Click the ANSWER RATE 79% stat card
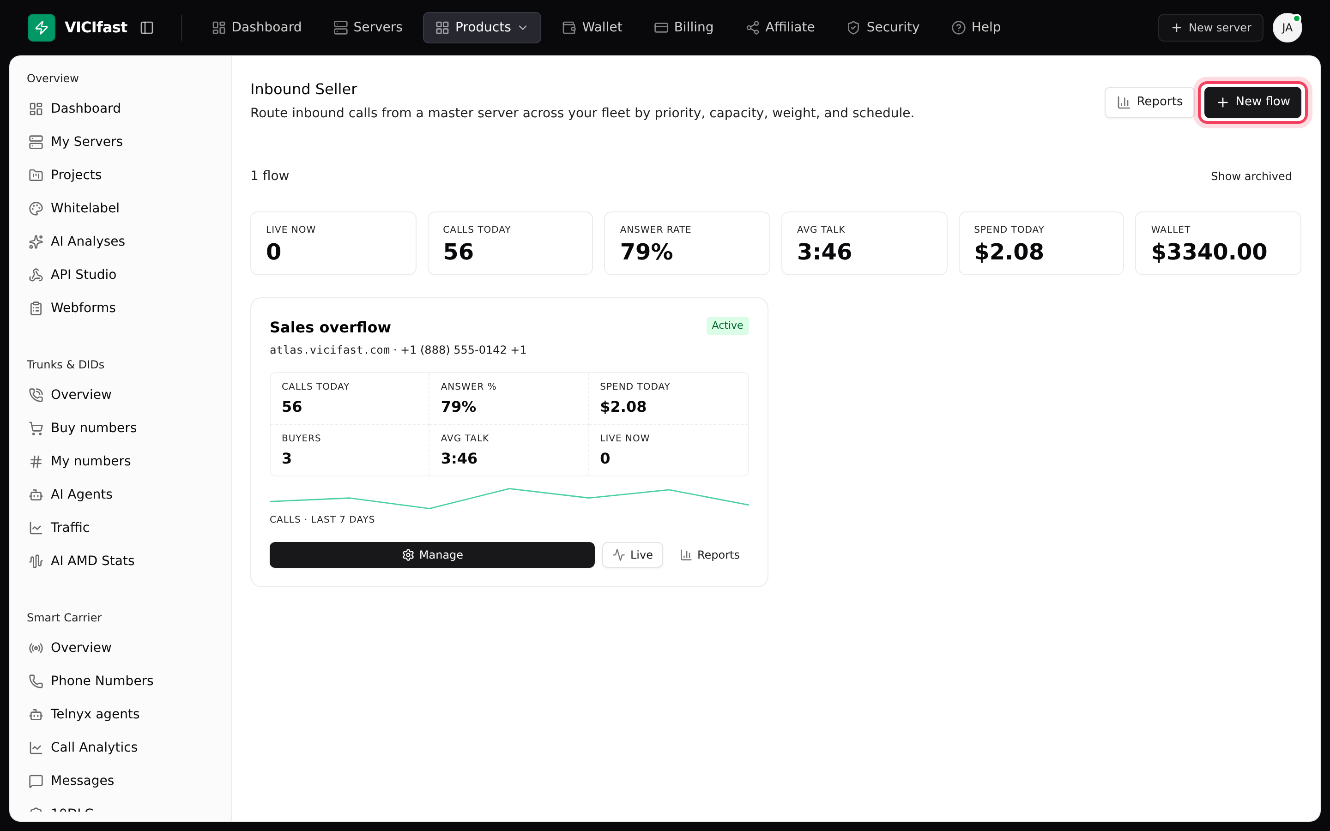 (687, 243)
